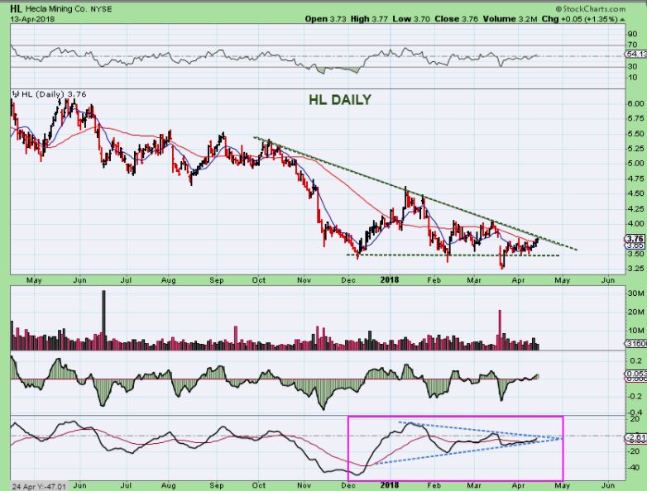647x491 pixels.
Task: Click the 20M volume axis label
Action: 636,312
